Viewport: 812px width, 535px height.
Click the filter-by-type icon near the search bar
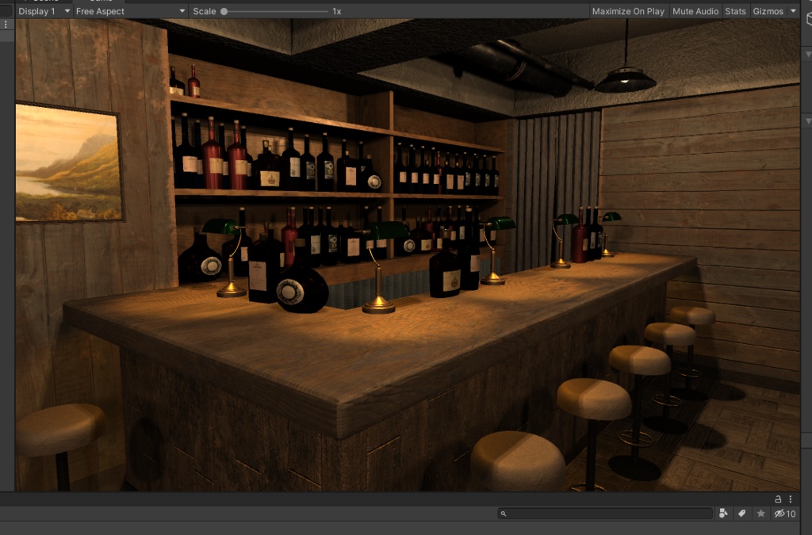pyautogui.click(x=724, y=514)
